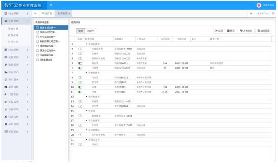Select the 已启用 filter button
This screenshot has width=278, height=167.
90,31
